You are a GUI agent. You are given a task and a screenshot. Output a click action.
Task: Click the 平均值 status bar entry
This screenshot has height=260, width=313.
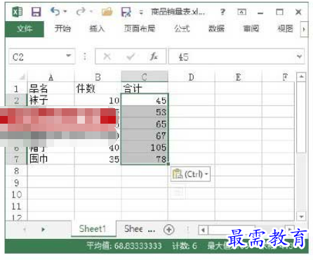tap(124, 246)
